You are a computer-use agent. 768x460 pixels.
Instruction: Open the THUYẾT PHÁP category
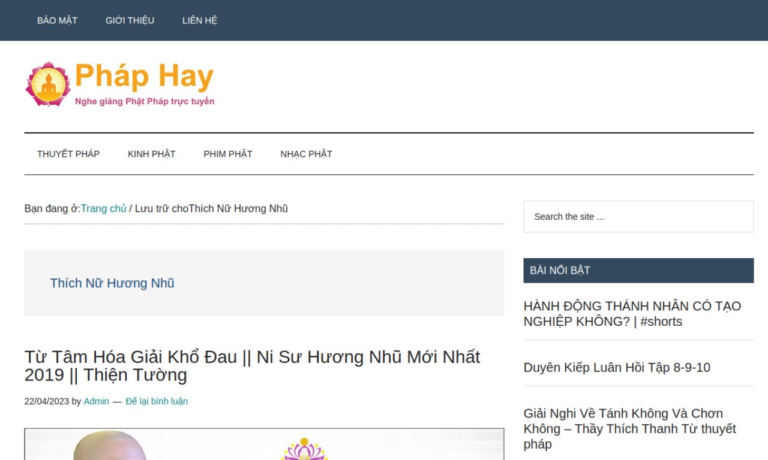68,154
